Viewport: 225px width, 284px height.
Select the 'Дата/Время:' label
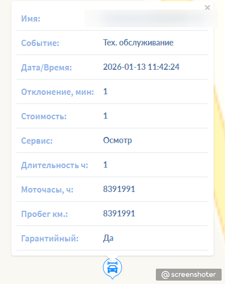pyautogui.click(x=46, y=68)
